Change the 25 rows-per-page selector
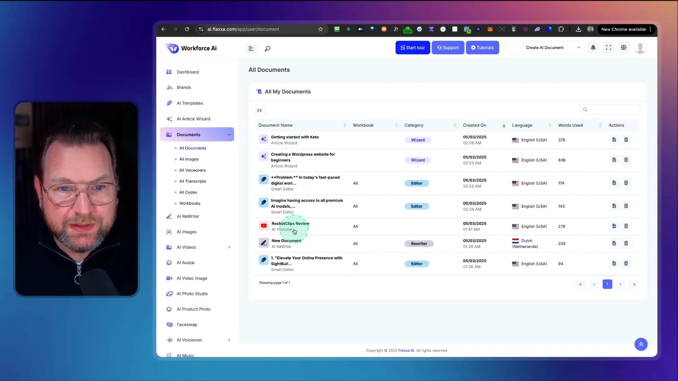Screen dimensions: 678x381 (x=260, y=110)
